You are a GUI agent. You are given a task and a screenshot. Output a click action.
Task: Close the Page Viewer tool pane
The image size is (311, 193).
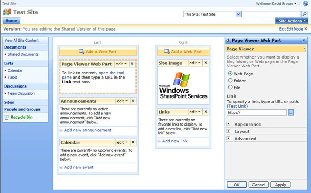304,41
